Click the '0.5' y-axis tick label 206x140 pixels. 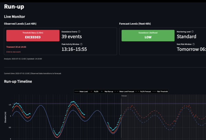(10, 127)
